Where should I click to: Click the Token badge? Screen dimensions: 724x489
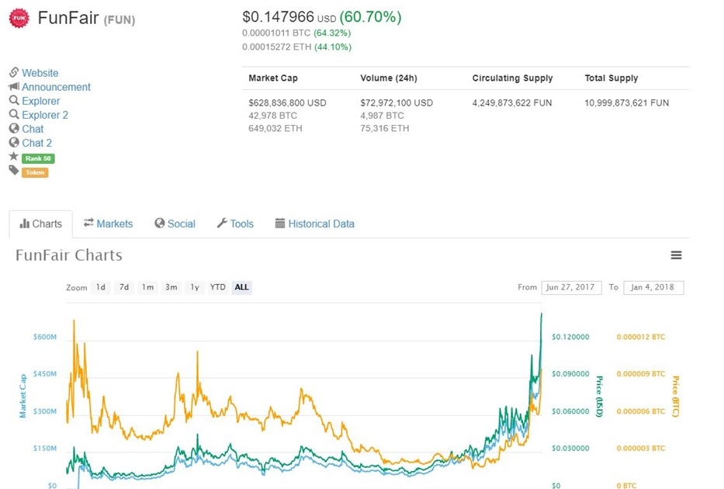(x=35, y=172)
